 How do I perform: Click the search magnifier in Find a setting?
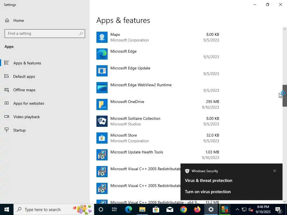81,34
